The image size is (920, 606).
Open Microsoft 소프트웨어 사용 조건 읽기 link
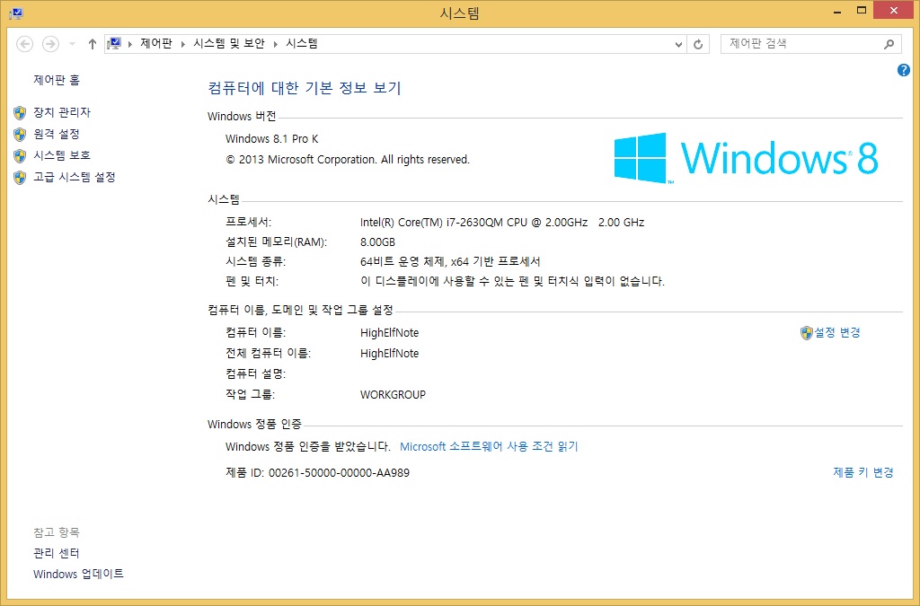pyautogui.click(x=489, y=446)
